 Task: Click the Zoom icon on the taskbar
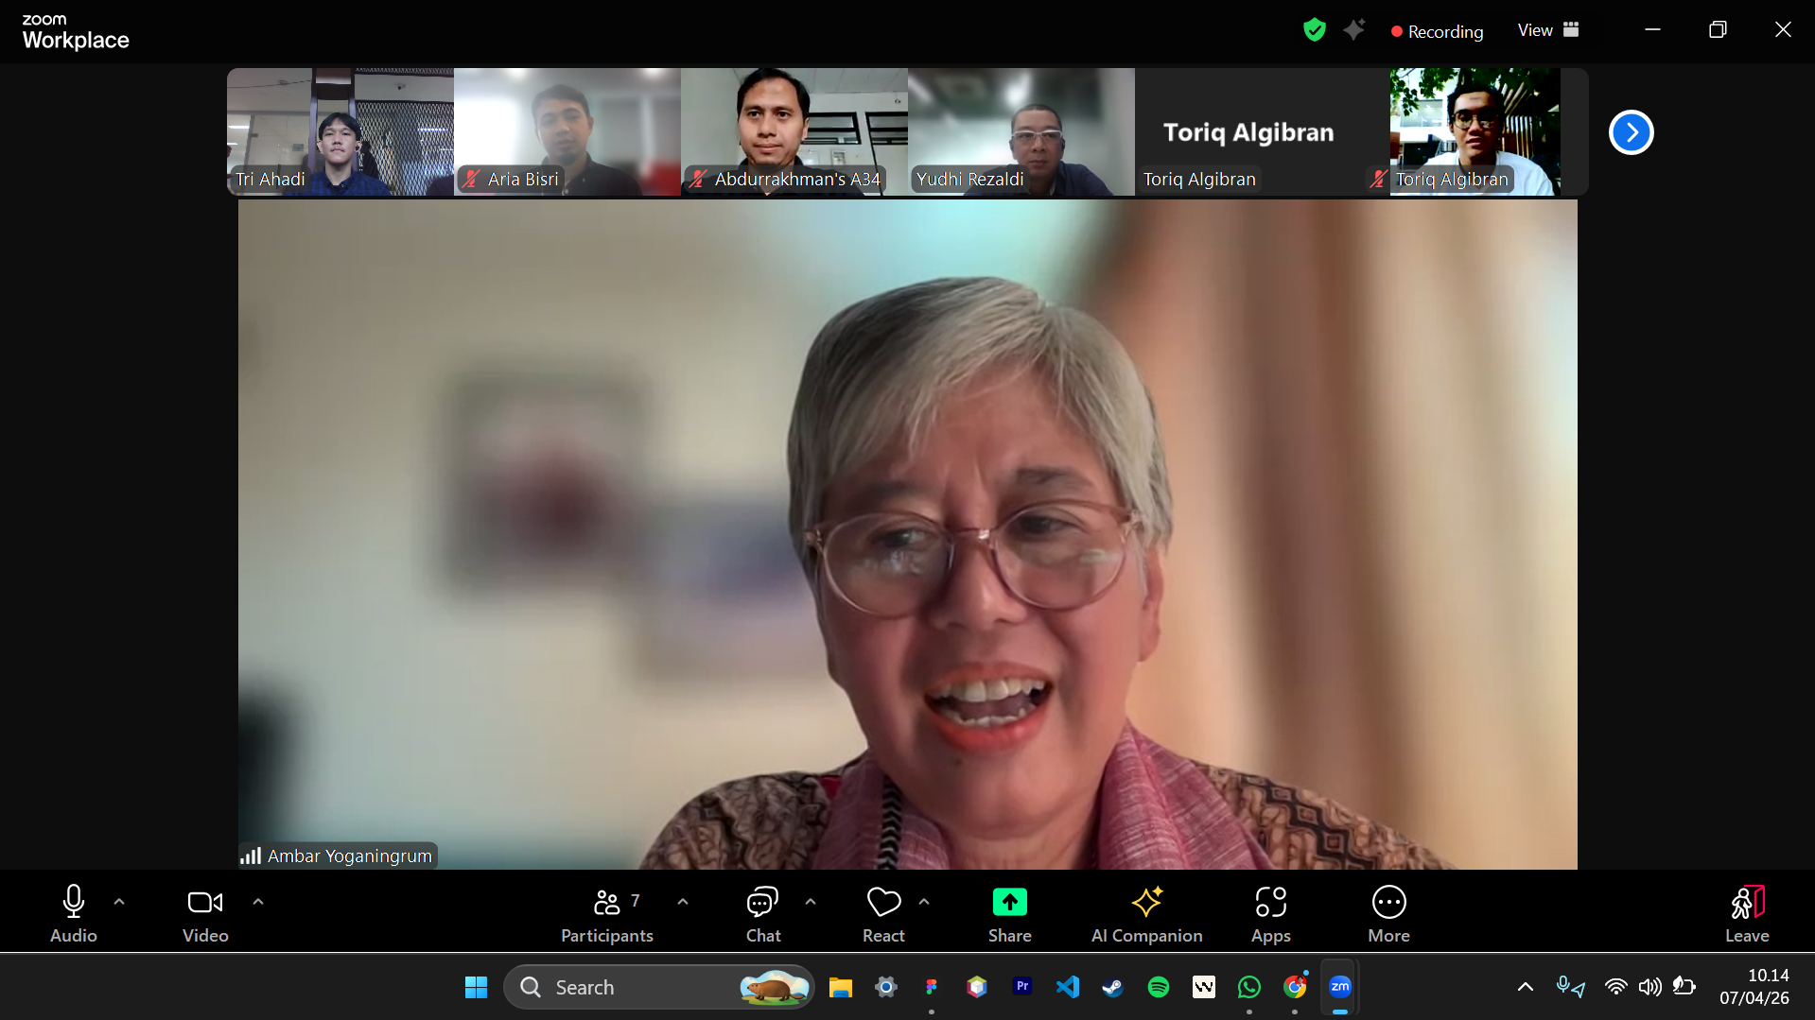(x=1340, y=987)
